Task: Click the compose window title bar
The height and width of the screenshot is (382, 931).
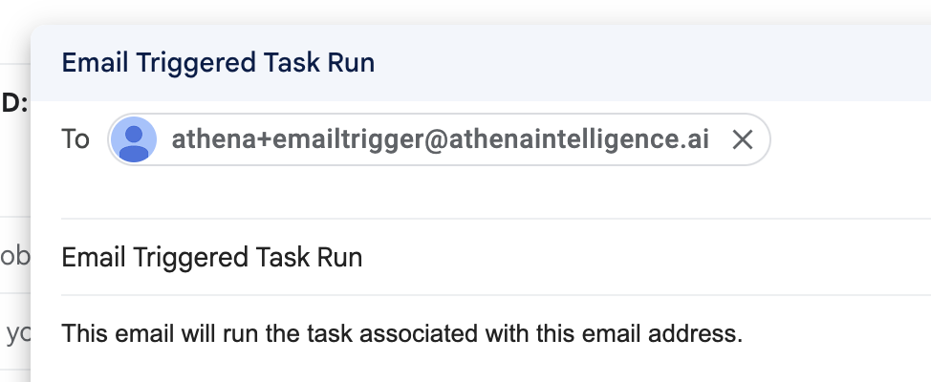Action: 481,63
